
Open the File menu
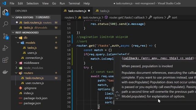click(12, 3)
